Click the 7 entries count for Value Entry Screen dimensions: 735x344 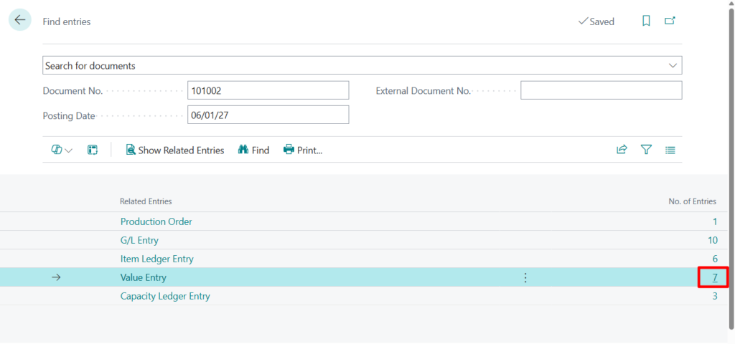(x=714, y=277)
